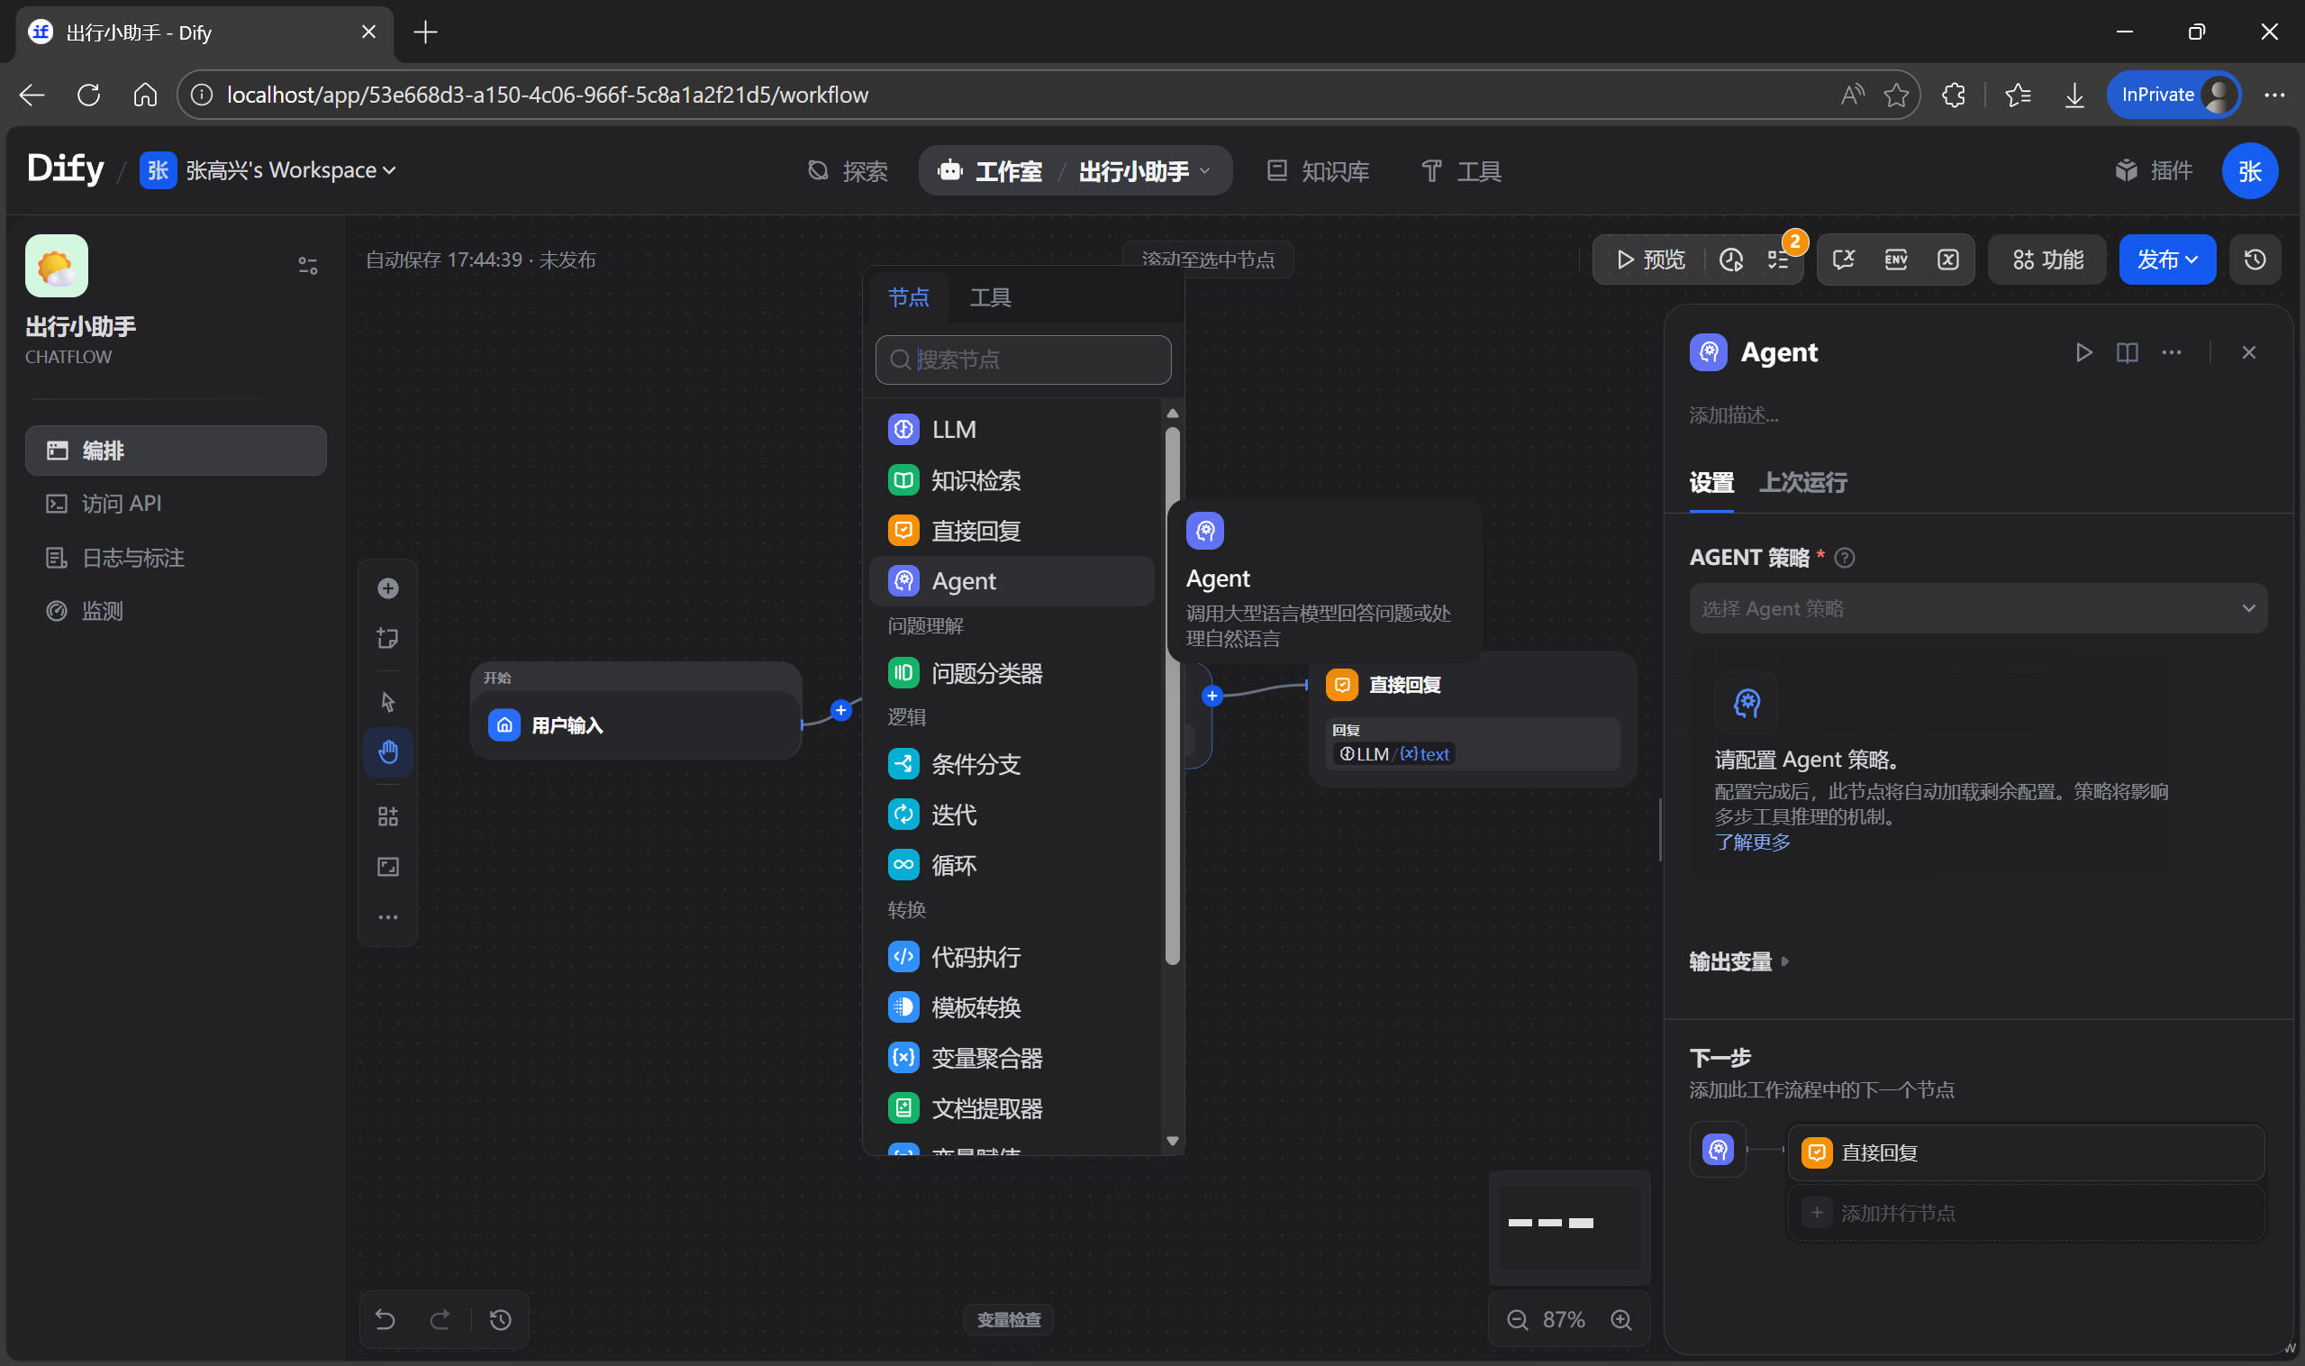Expand the 发布 publish dropdown

(2167, 260)
